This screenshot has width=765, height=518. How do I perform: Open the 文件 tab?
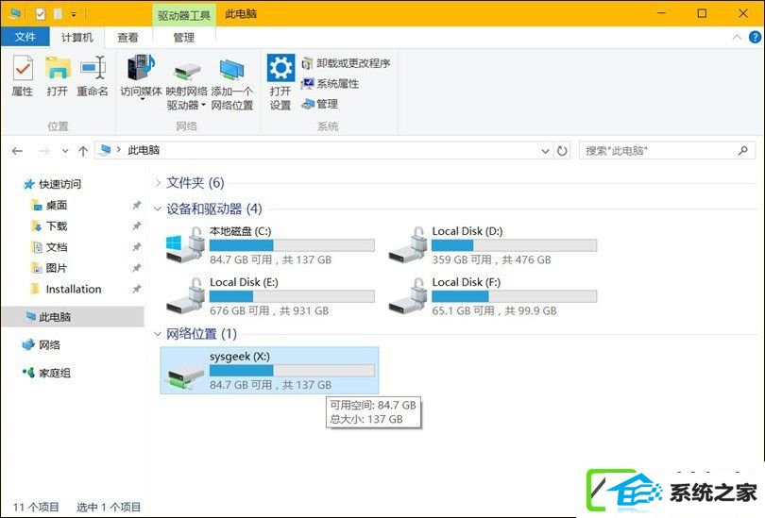click(x=25, y=37)
